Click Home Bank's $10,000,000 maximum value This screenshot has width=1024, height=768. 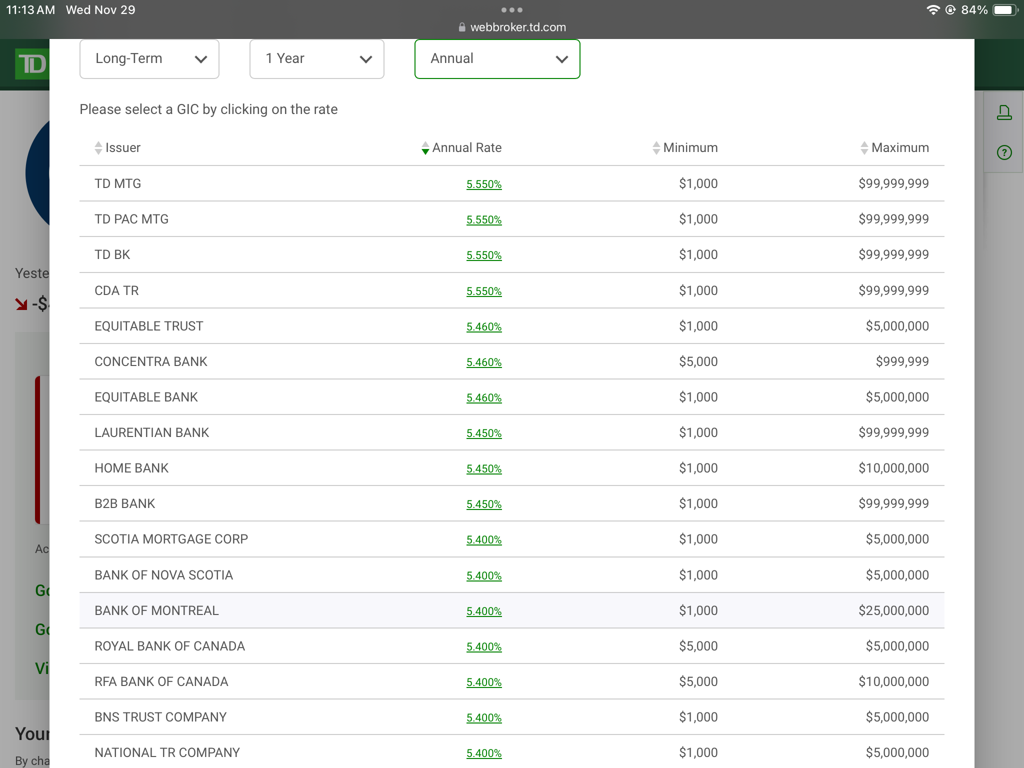[x=893, y=468]
